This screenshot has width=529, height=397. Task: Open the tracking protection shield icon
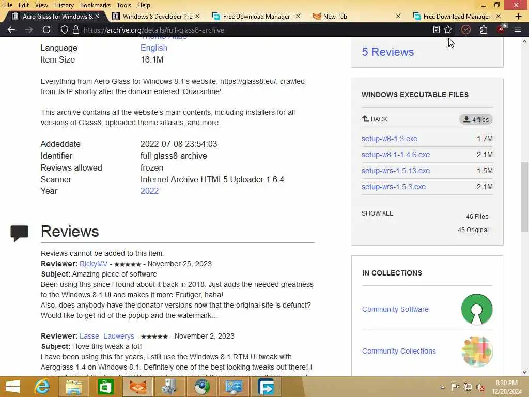point(64,29)
